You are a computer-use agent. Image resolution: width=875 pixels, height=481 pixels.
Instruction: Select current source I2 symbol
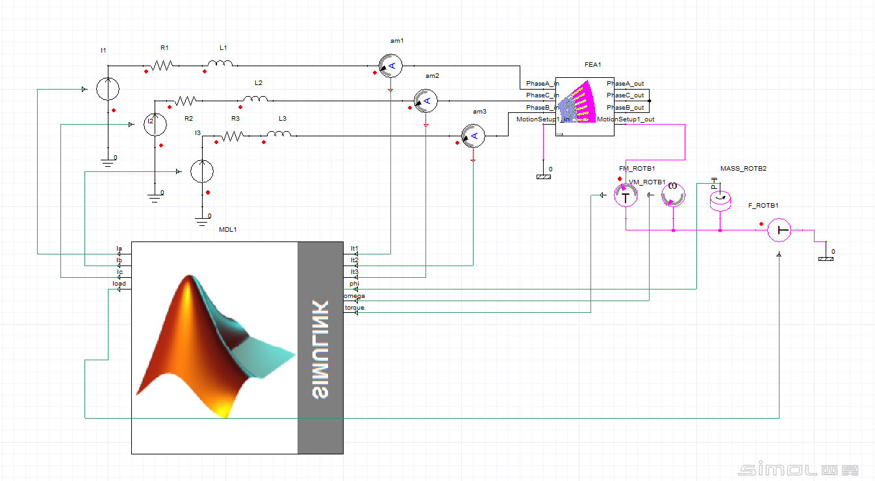point(155,124)
